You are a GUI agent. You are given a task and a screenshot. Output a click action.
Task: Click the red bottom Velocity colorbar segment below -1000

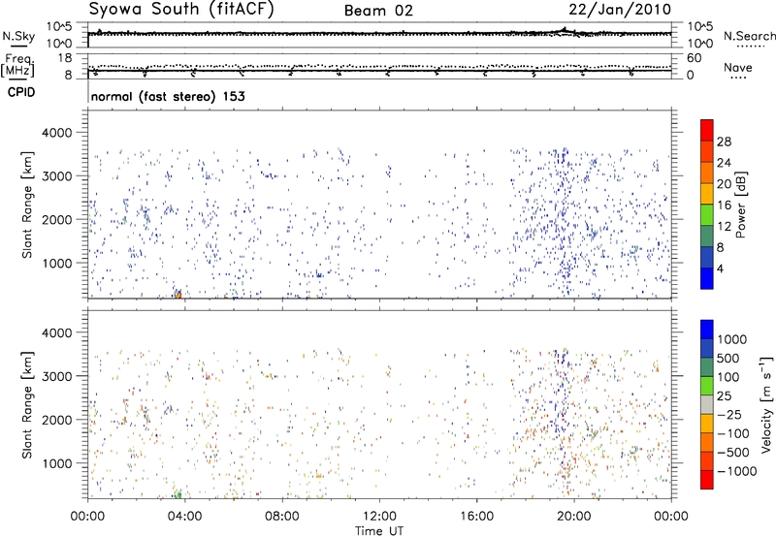707,480
